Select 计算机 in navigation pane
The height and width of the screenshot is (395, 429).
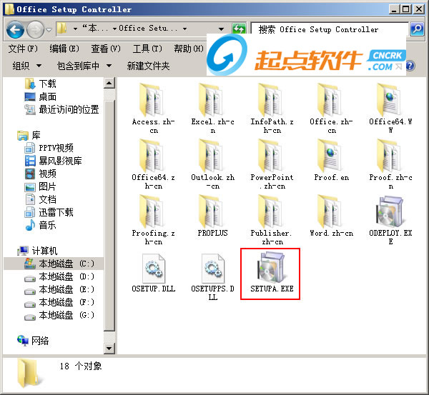pyautogui.click(x=37, y=251)
